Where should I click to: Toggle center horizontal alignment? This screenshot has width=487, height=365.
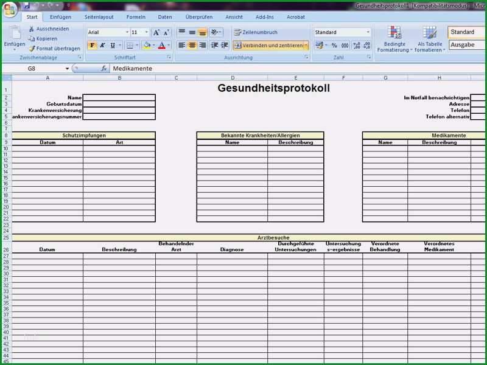(192, 45)
